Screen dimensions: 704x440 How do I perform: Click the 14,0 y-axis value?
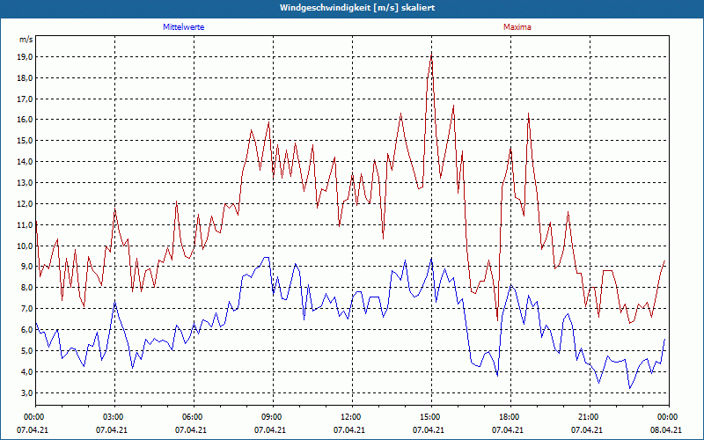pos(26,162)
